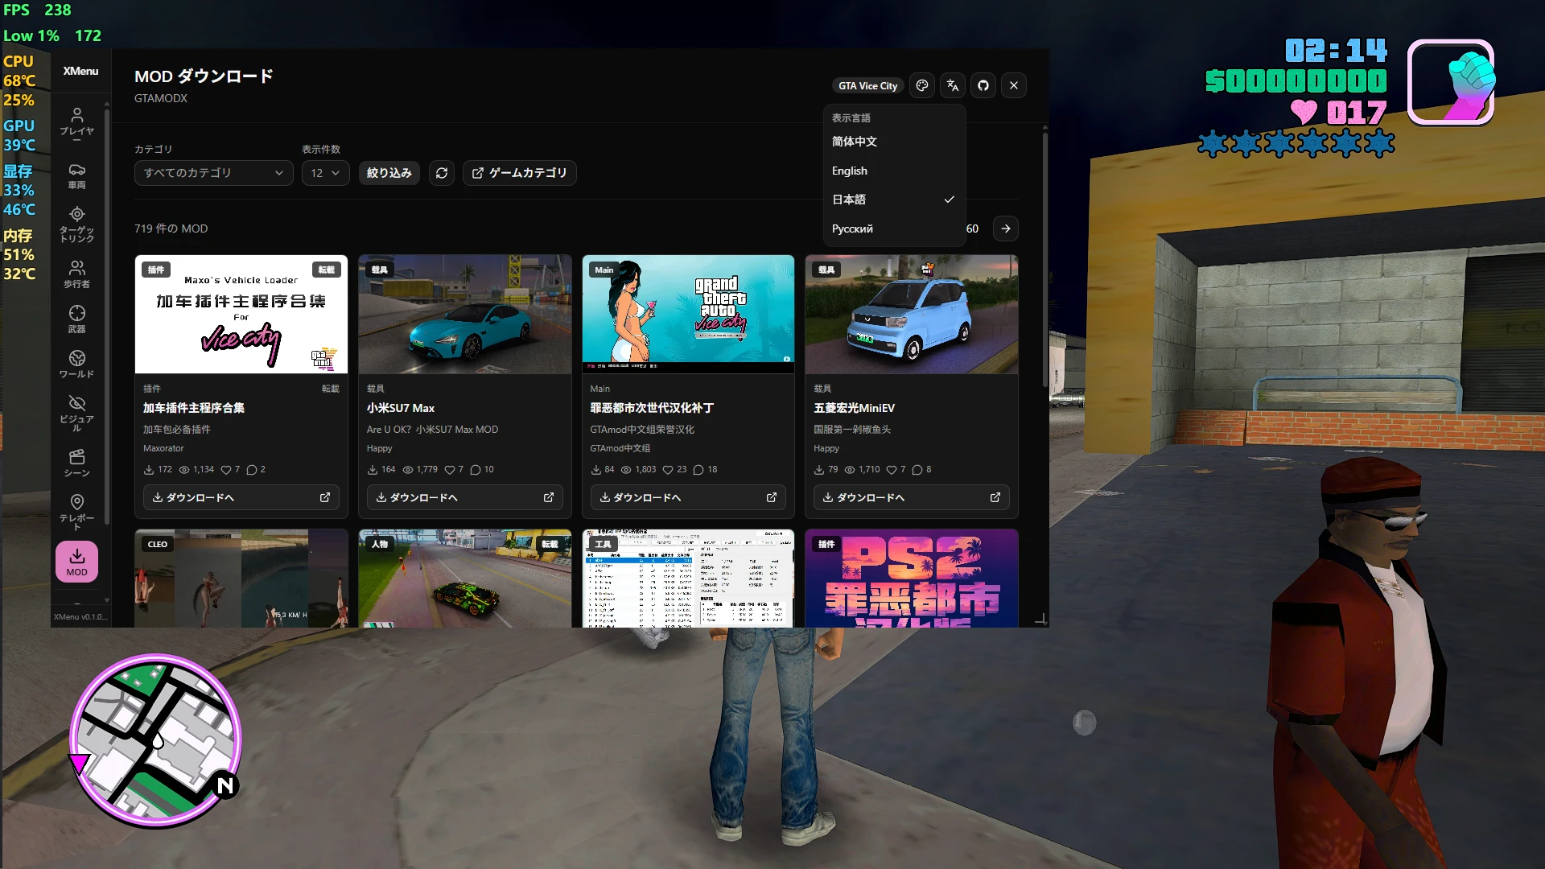Click the refresh mod list icon

coord(442,173)
